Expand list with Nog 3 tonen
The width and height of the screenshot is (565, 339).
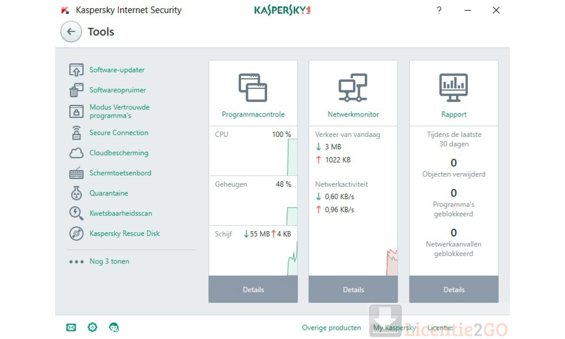(x=109, y=261)
